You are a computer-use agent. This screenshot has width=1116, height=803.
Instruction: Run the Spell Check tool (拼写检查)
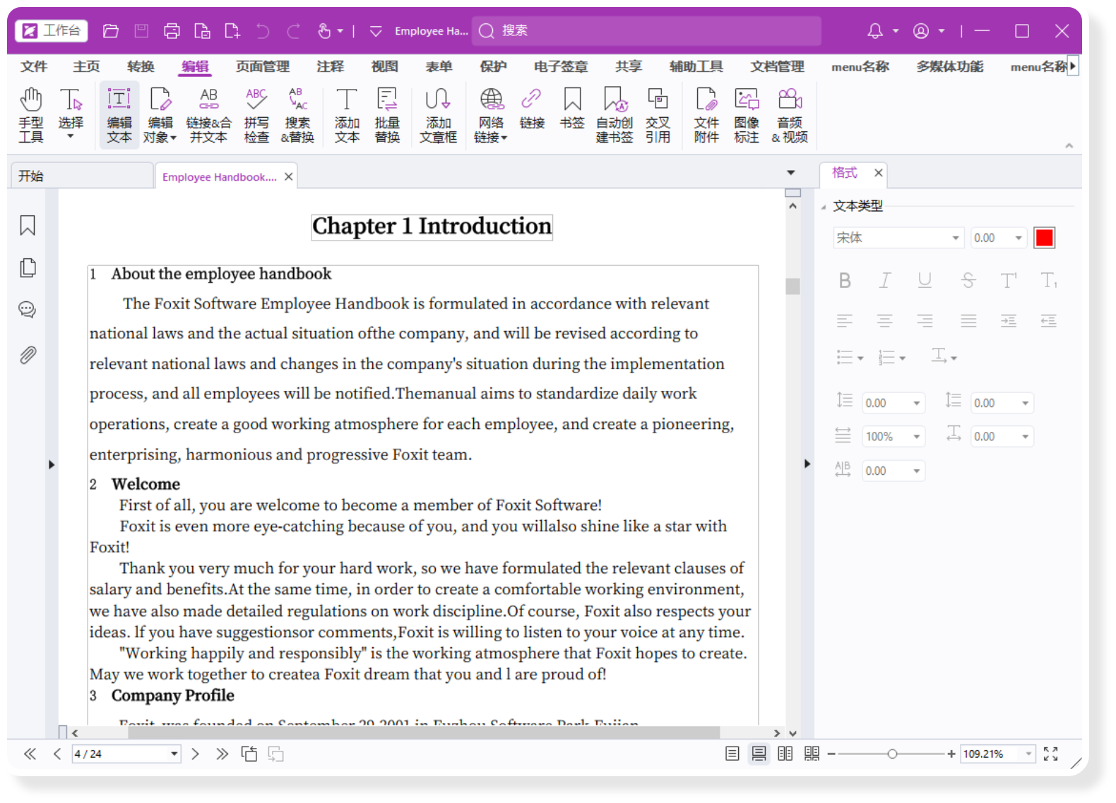pos(256,116)
